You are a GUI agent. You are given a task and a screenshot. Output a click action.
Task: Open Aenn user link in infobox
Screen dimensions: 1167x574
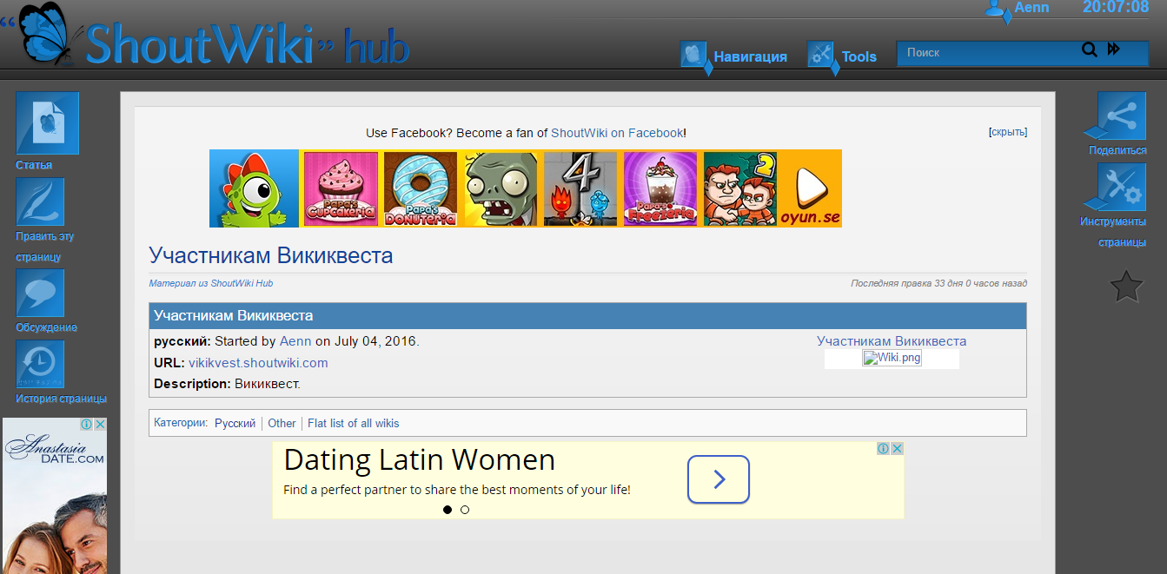[x=295, y=341]
